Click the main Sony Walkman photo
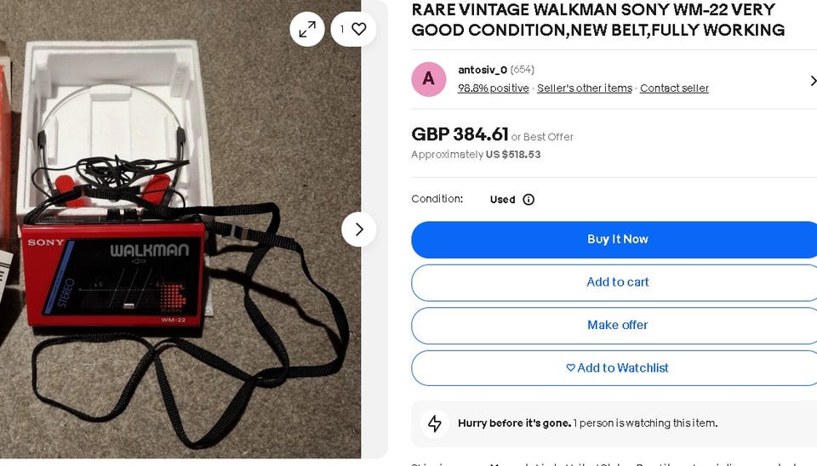This screenshot has height=466, width=817. tap(170, 255)
